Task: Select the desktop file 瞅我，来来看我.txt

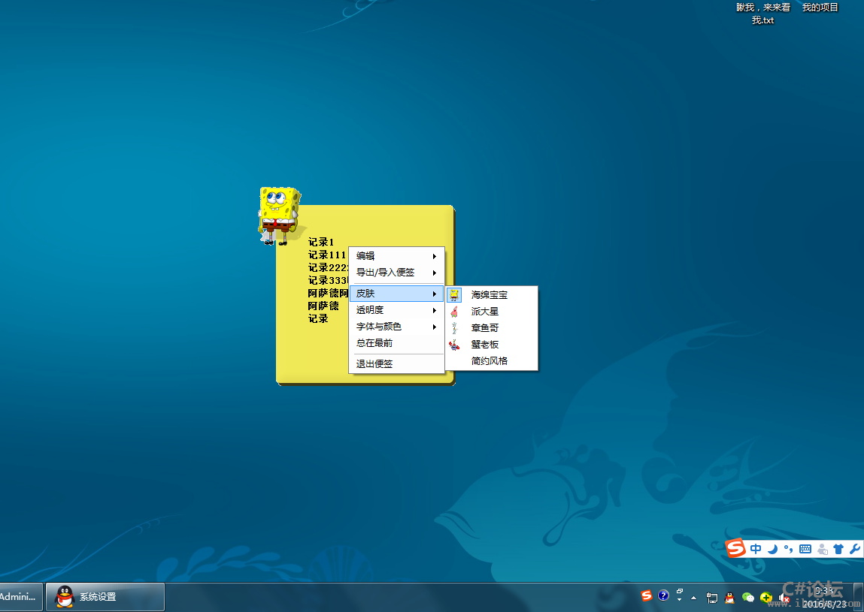Action: pos(763,14)
